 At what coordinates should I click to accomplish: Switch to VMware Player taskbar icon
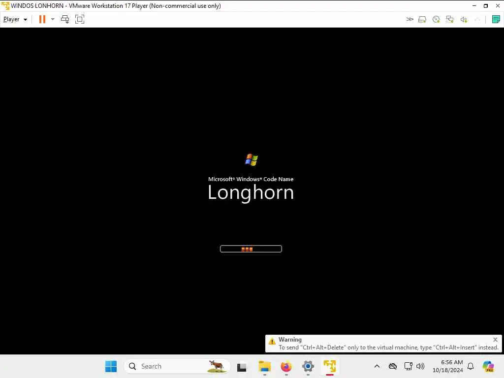329,366
